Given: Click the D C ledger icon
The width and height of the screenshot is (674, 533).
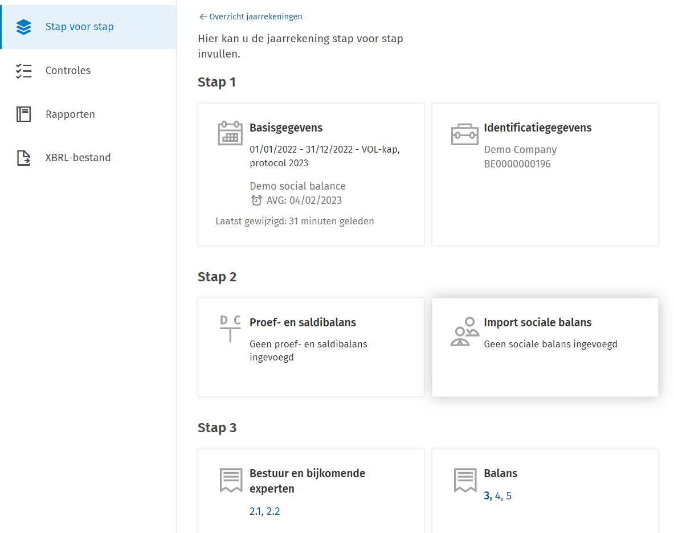Looking at the screenshot, I should tap(230, 328).
